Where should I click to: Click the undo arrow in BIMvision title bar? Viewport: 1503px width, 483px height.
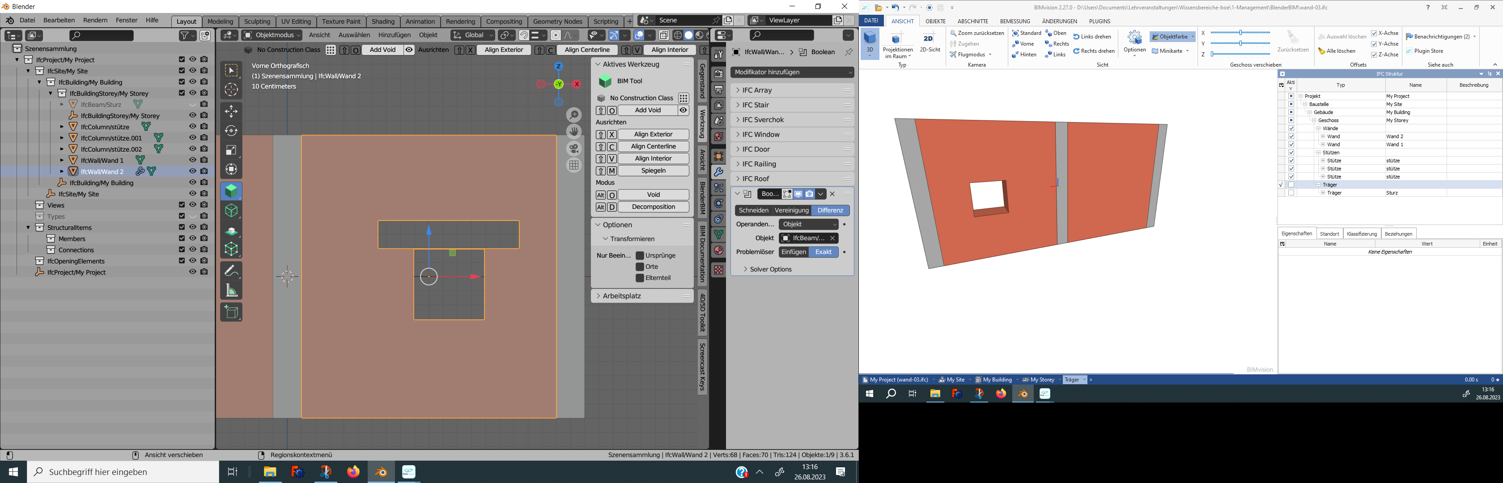point(895,8)
